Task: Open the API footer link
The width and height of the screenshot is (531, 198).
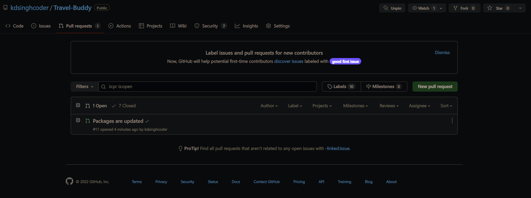Action: pyautogui.click(x=321, y=182)
